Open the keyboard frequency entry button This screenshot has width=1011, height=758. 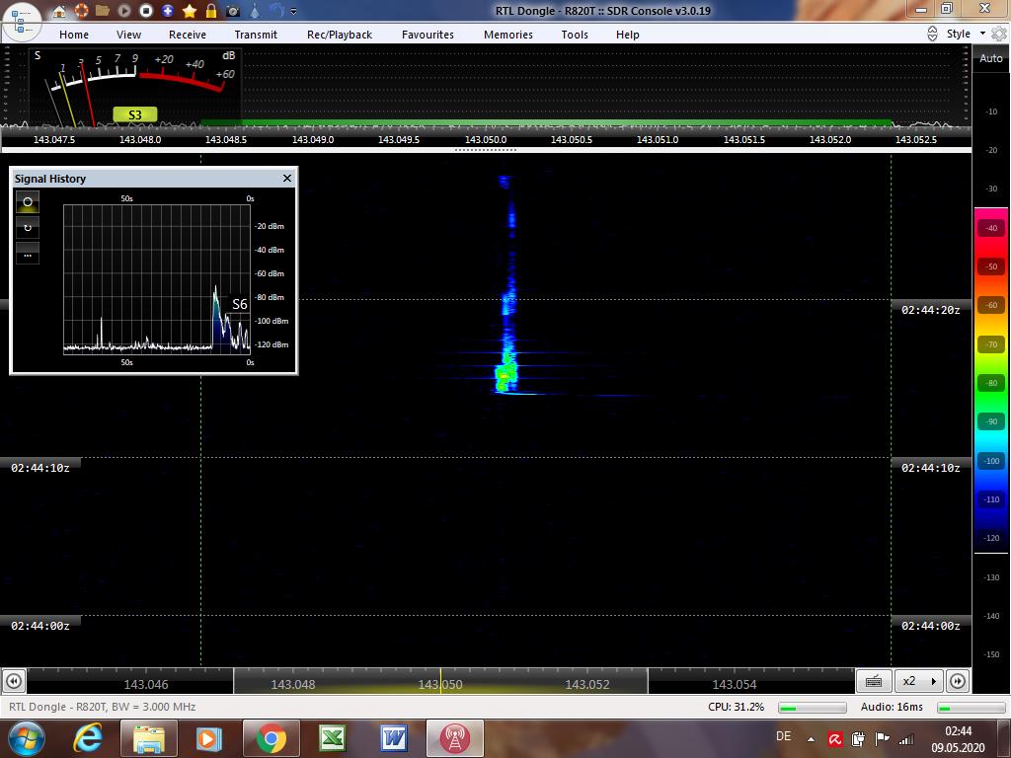(874, 681)
